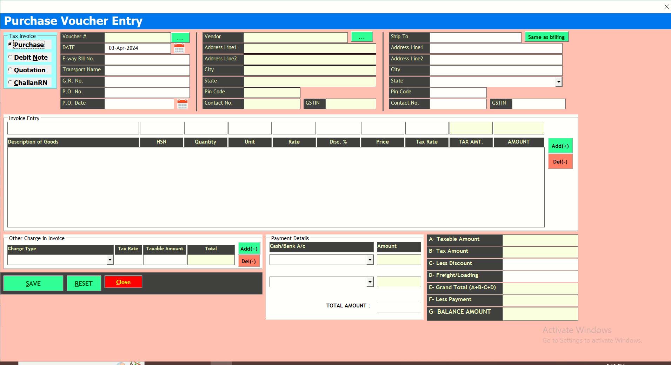Delete other charge using Del(-)

click(249, 261)
